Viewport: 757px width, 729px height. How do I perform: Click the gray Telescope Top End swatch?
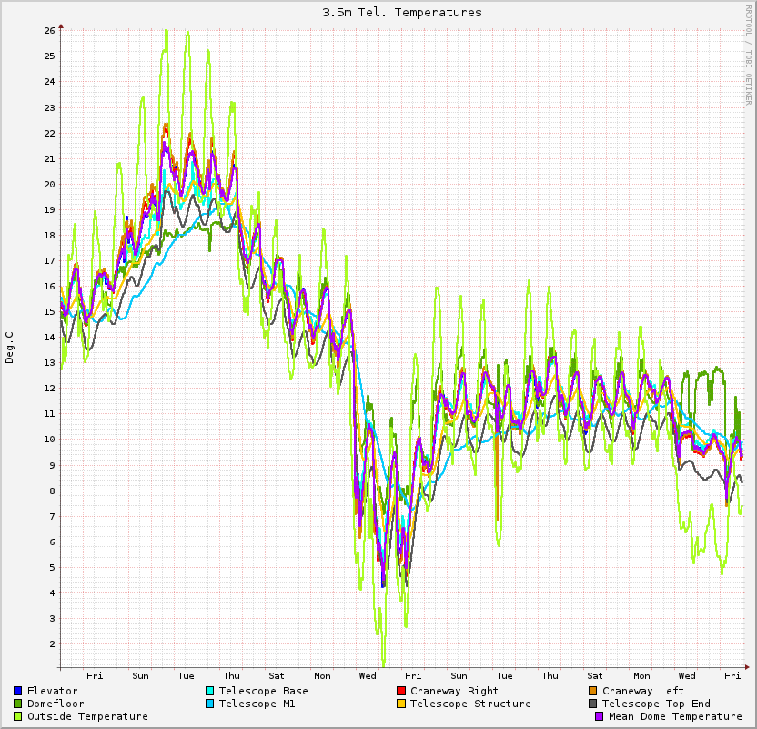(x=592, y=704)
